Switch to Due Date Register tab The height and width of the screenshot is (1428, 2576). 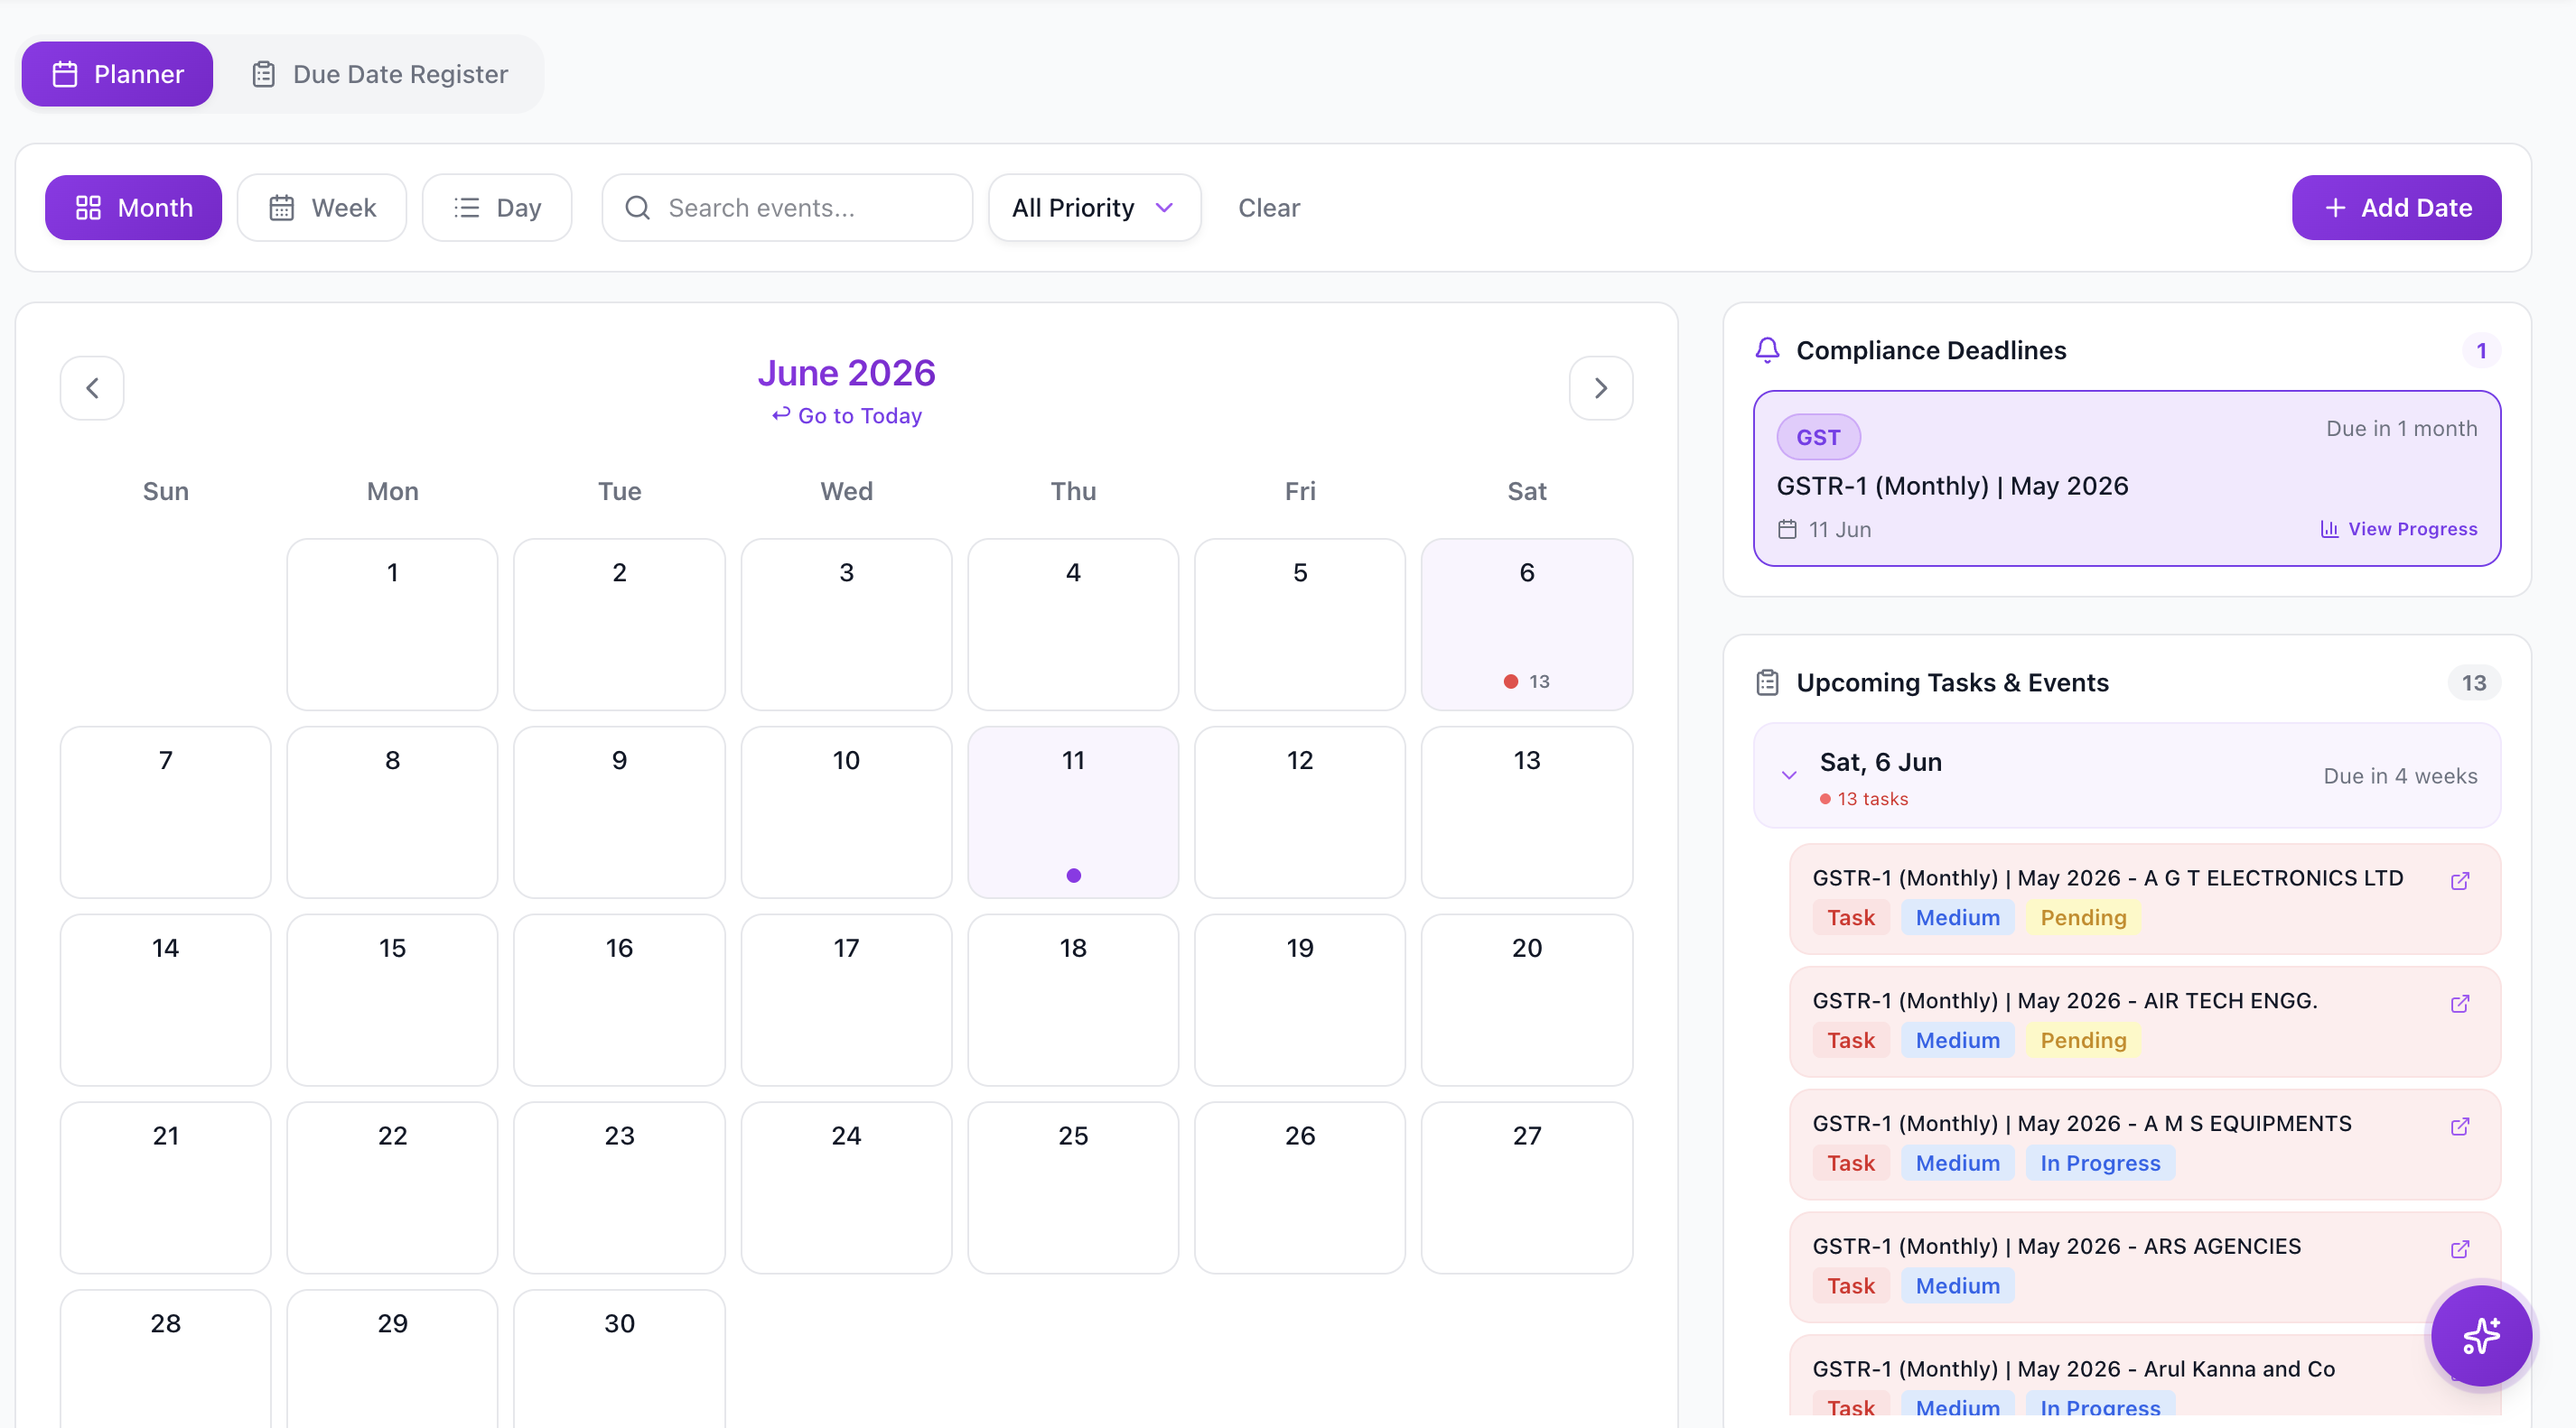(x=379, y=74)
